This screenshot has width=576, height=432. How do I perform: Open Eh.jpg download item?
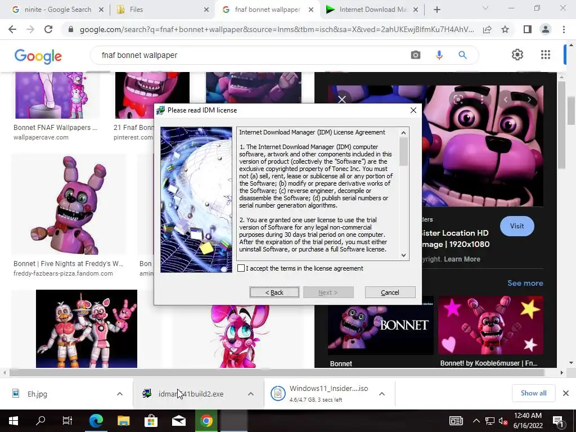pyautogui.click(x=58, y=394)
